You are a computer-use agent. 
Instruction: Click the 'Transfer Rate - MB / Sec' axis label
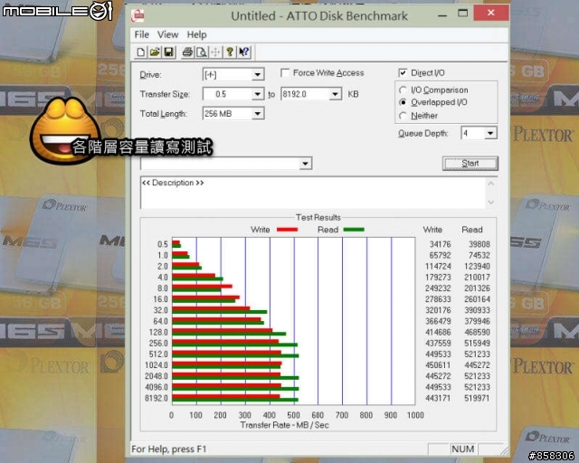coord(284,425)
